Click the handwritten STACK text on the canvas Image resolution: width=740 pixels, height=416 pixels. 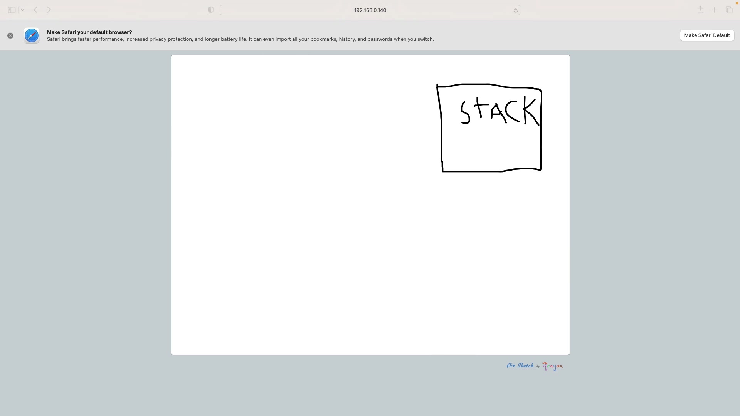[499, 111]
